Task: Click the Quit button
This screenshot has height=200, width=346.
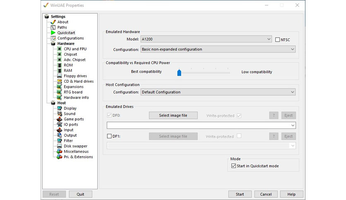Action: (80, 194)
